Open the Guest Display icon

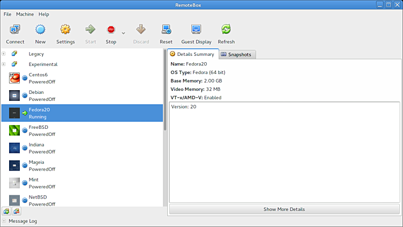pos(196,30)
